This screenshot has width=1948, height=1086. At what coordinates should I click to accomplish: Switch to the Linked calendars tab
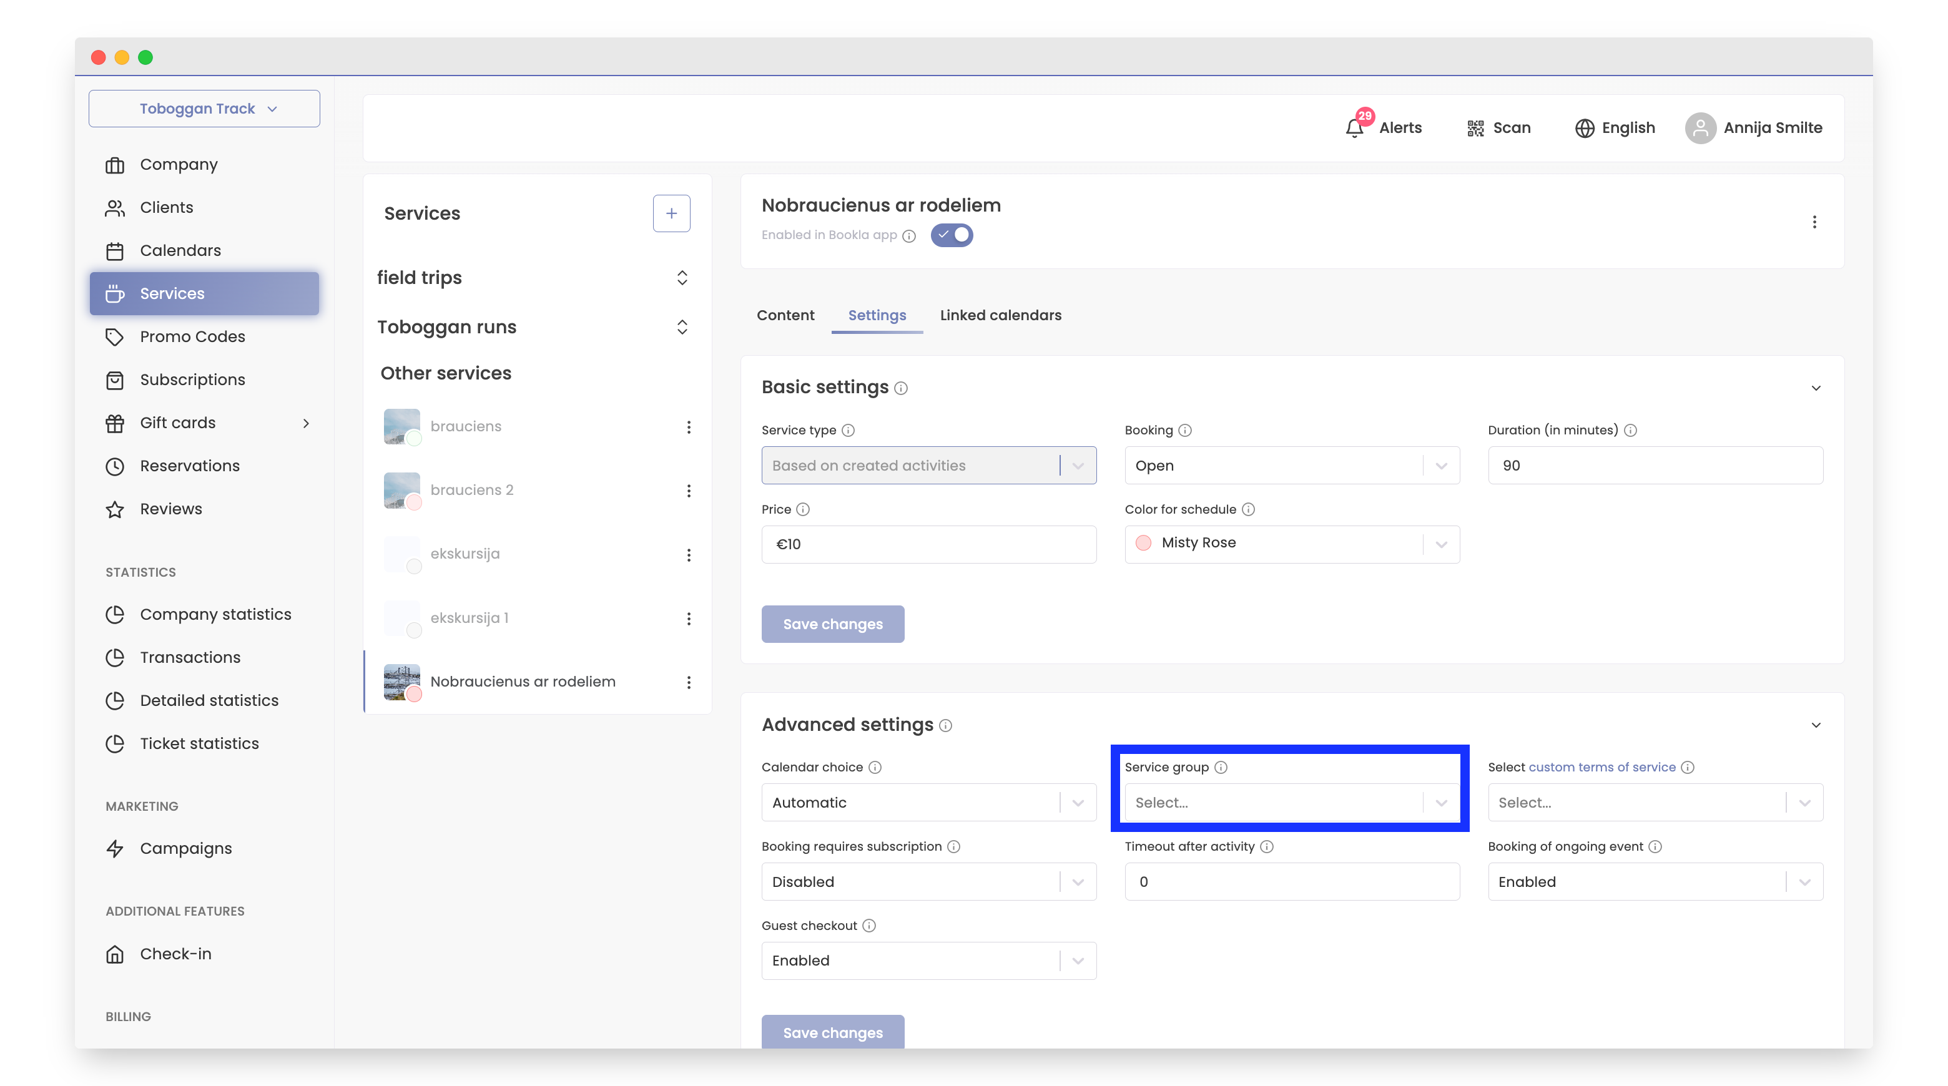[1000, 315]
